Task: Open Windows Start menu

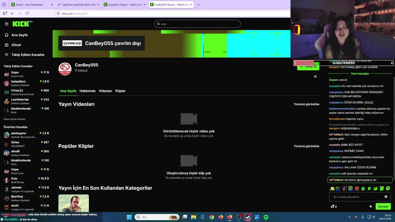Action: (x=129, y=217)
